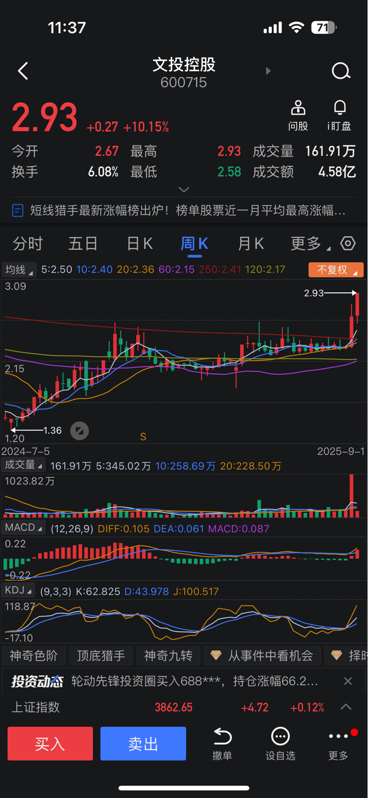Tap the 上证指数 label
Screen dimensions: 368x798
tap(36, 707)
